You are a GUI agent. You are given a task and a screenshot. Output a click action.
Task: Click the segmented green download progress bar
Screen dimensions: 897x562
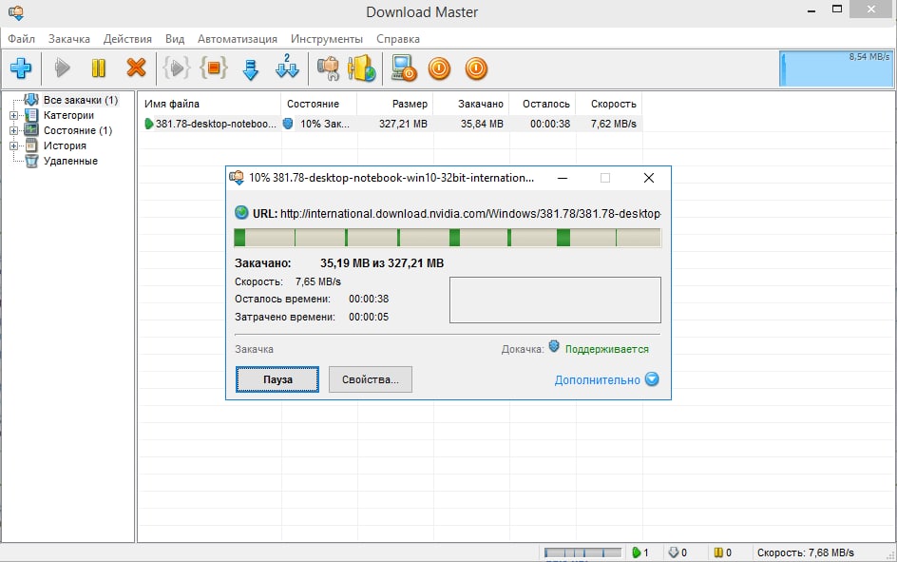coord(448,237)
